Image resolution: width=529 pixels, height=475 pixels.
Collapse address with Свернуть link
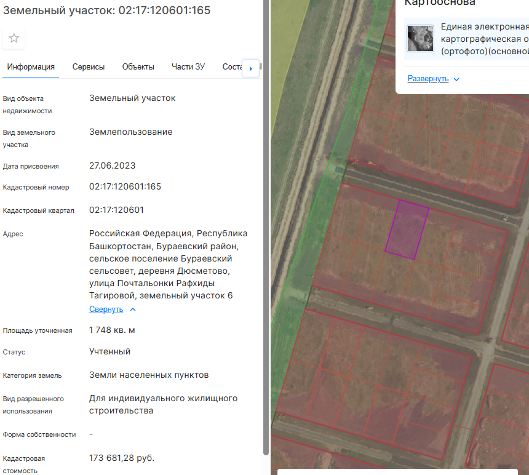(x=106, y=309)
